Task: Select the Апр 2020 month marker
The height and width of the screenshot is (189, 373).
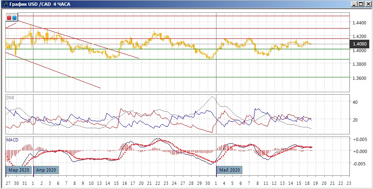Action: pyautogui.click(x=46, y=170)
